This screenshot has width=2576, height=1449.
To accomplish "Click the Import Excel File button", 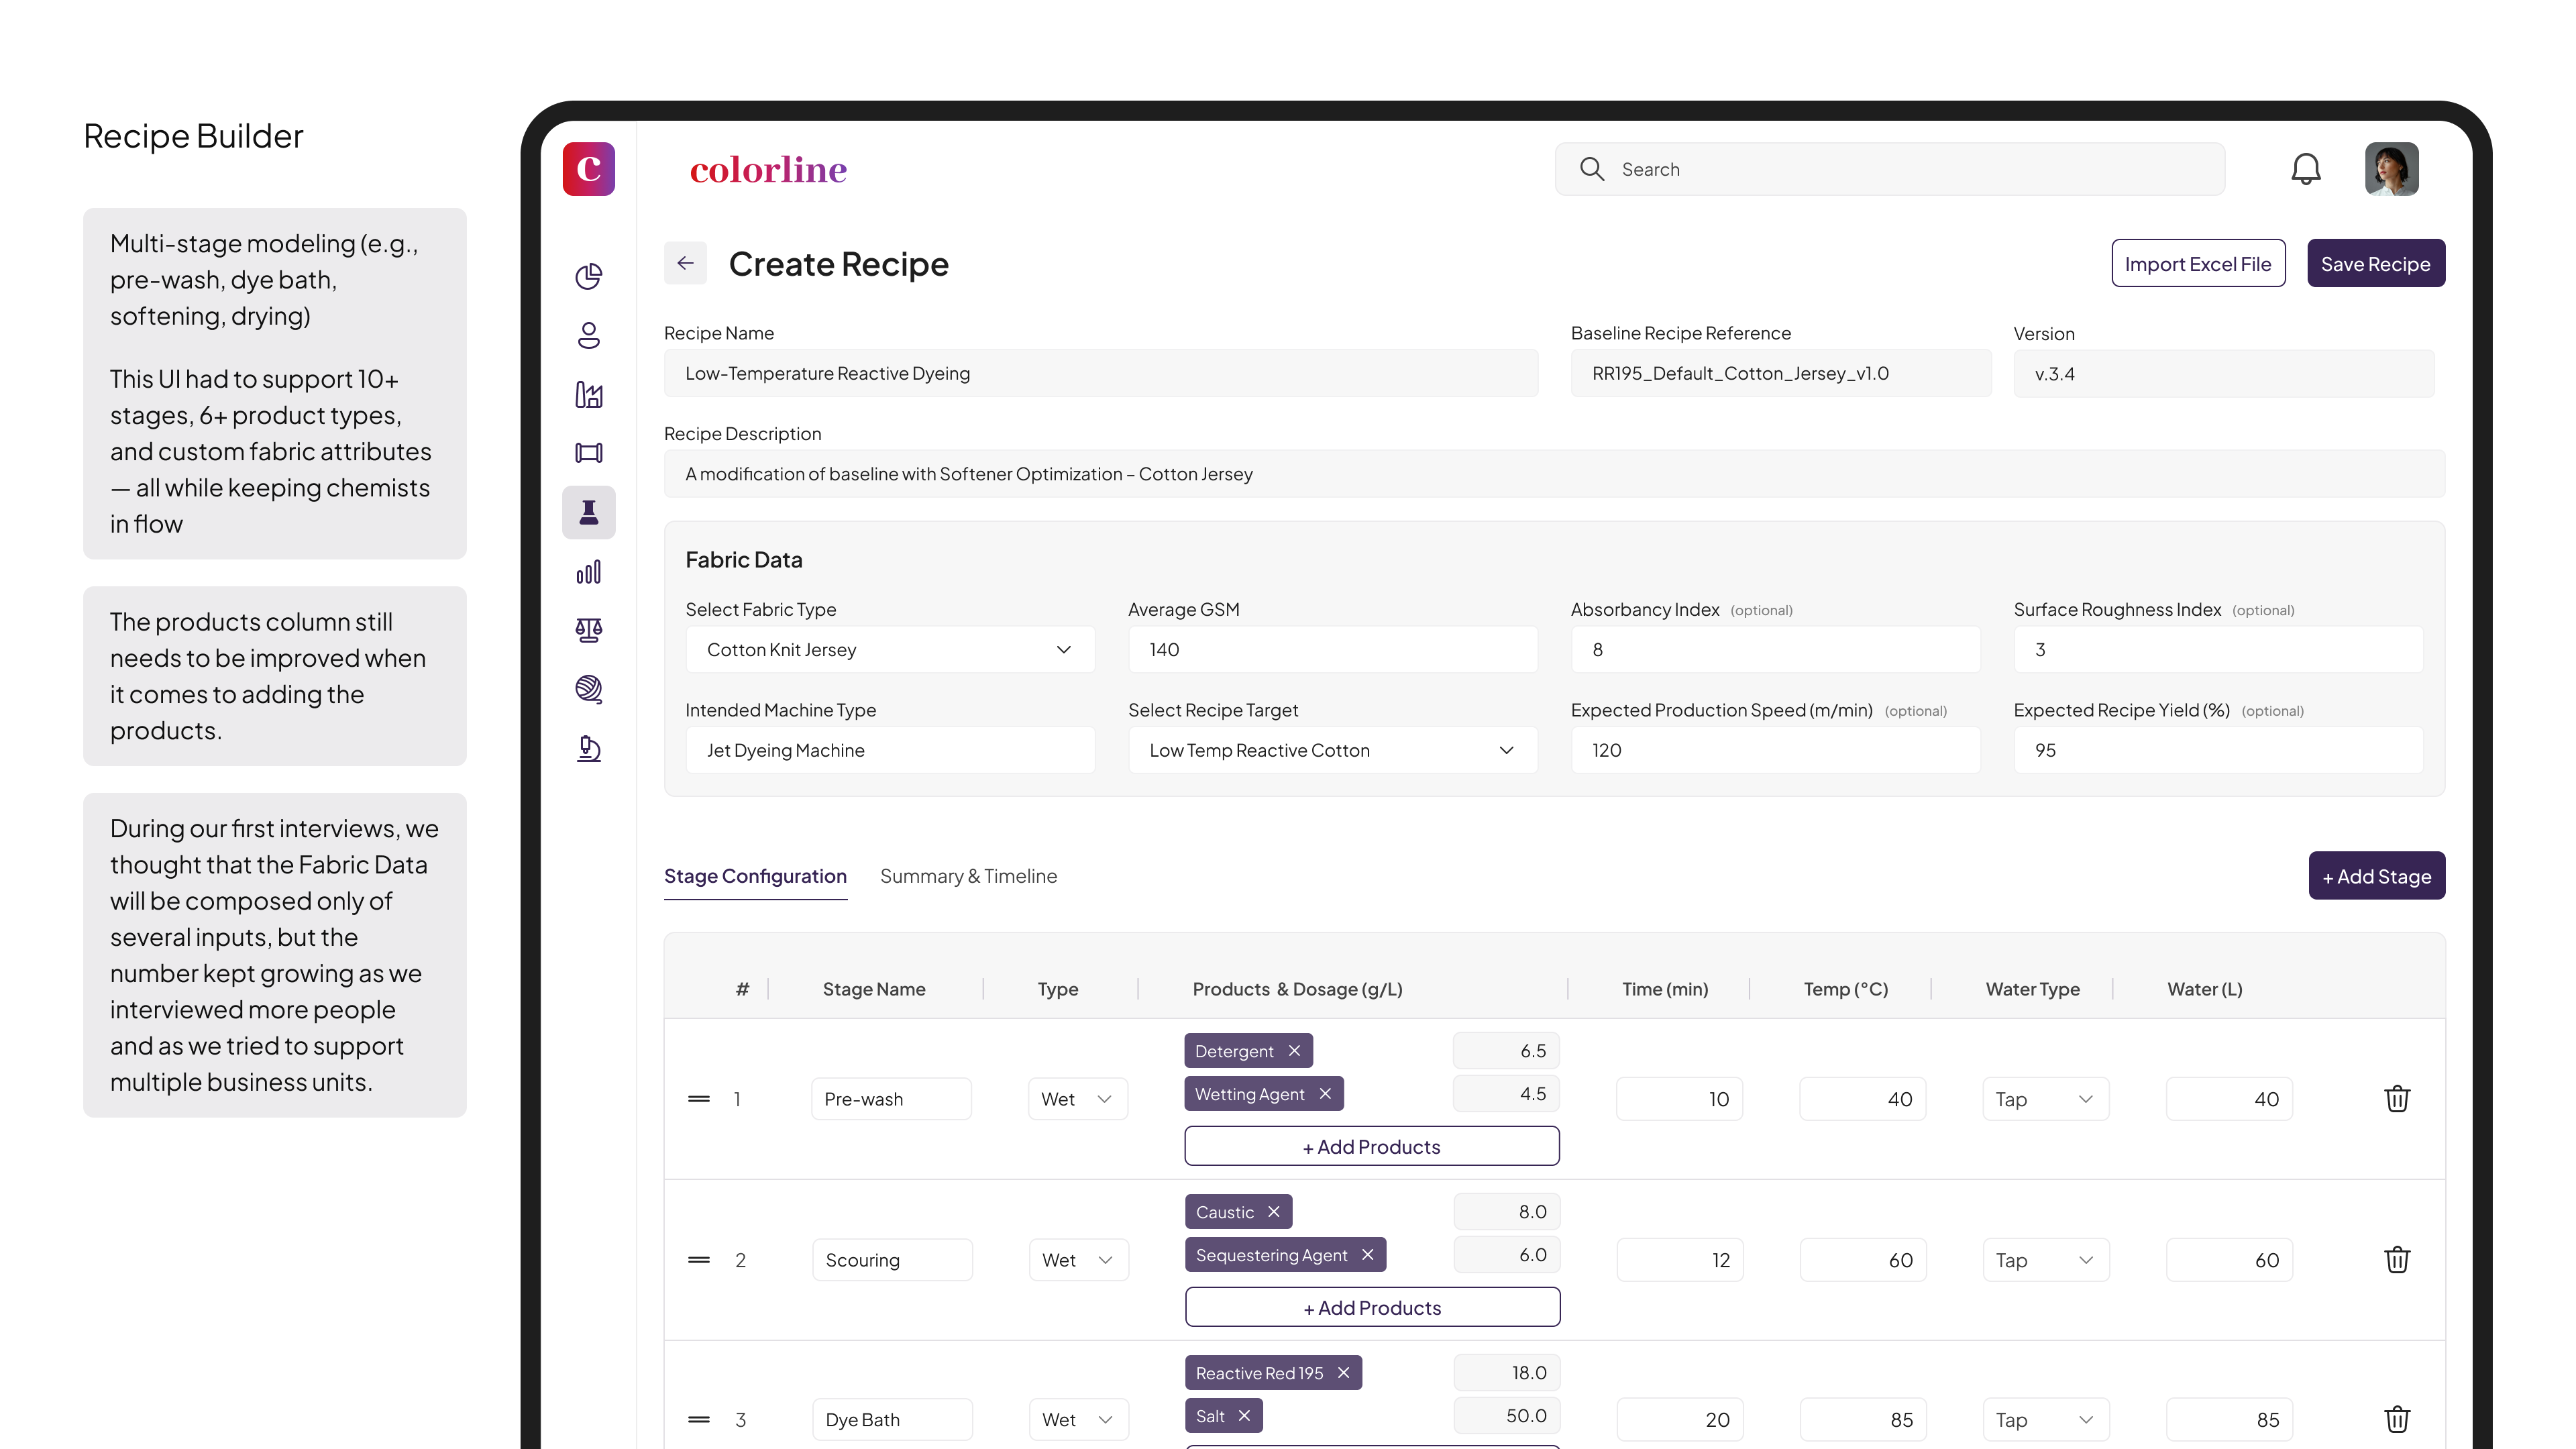I will point(2197,264).
